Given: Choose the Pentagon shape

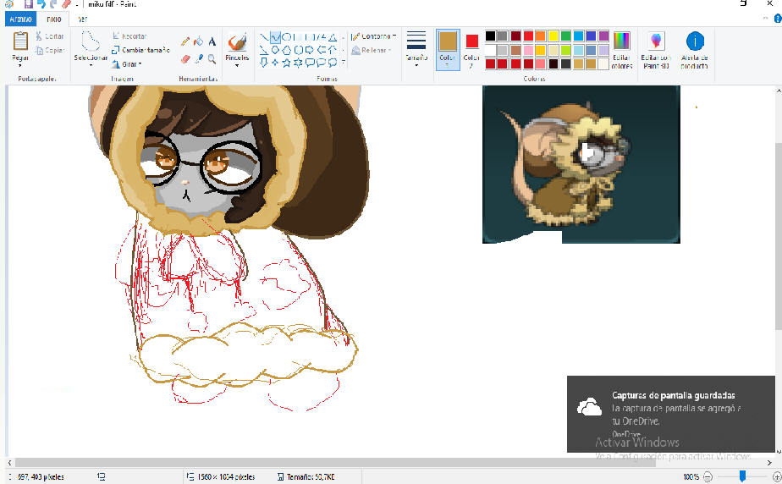Looking at the screenshot, I should pos(287,50).
